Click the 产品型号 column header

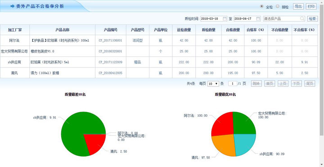click(137, 30)
